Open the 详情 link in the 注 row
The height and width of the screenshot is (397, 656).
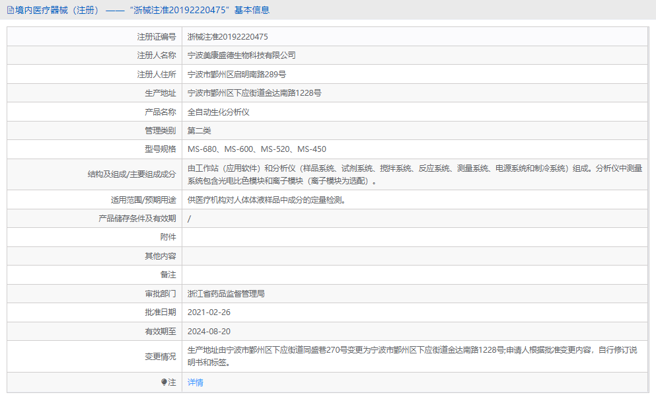click(x=195, y=382)
